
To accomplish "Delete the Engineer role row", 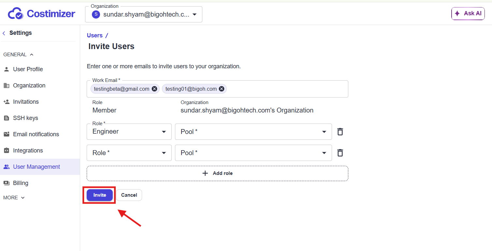I will 340,132.
